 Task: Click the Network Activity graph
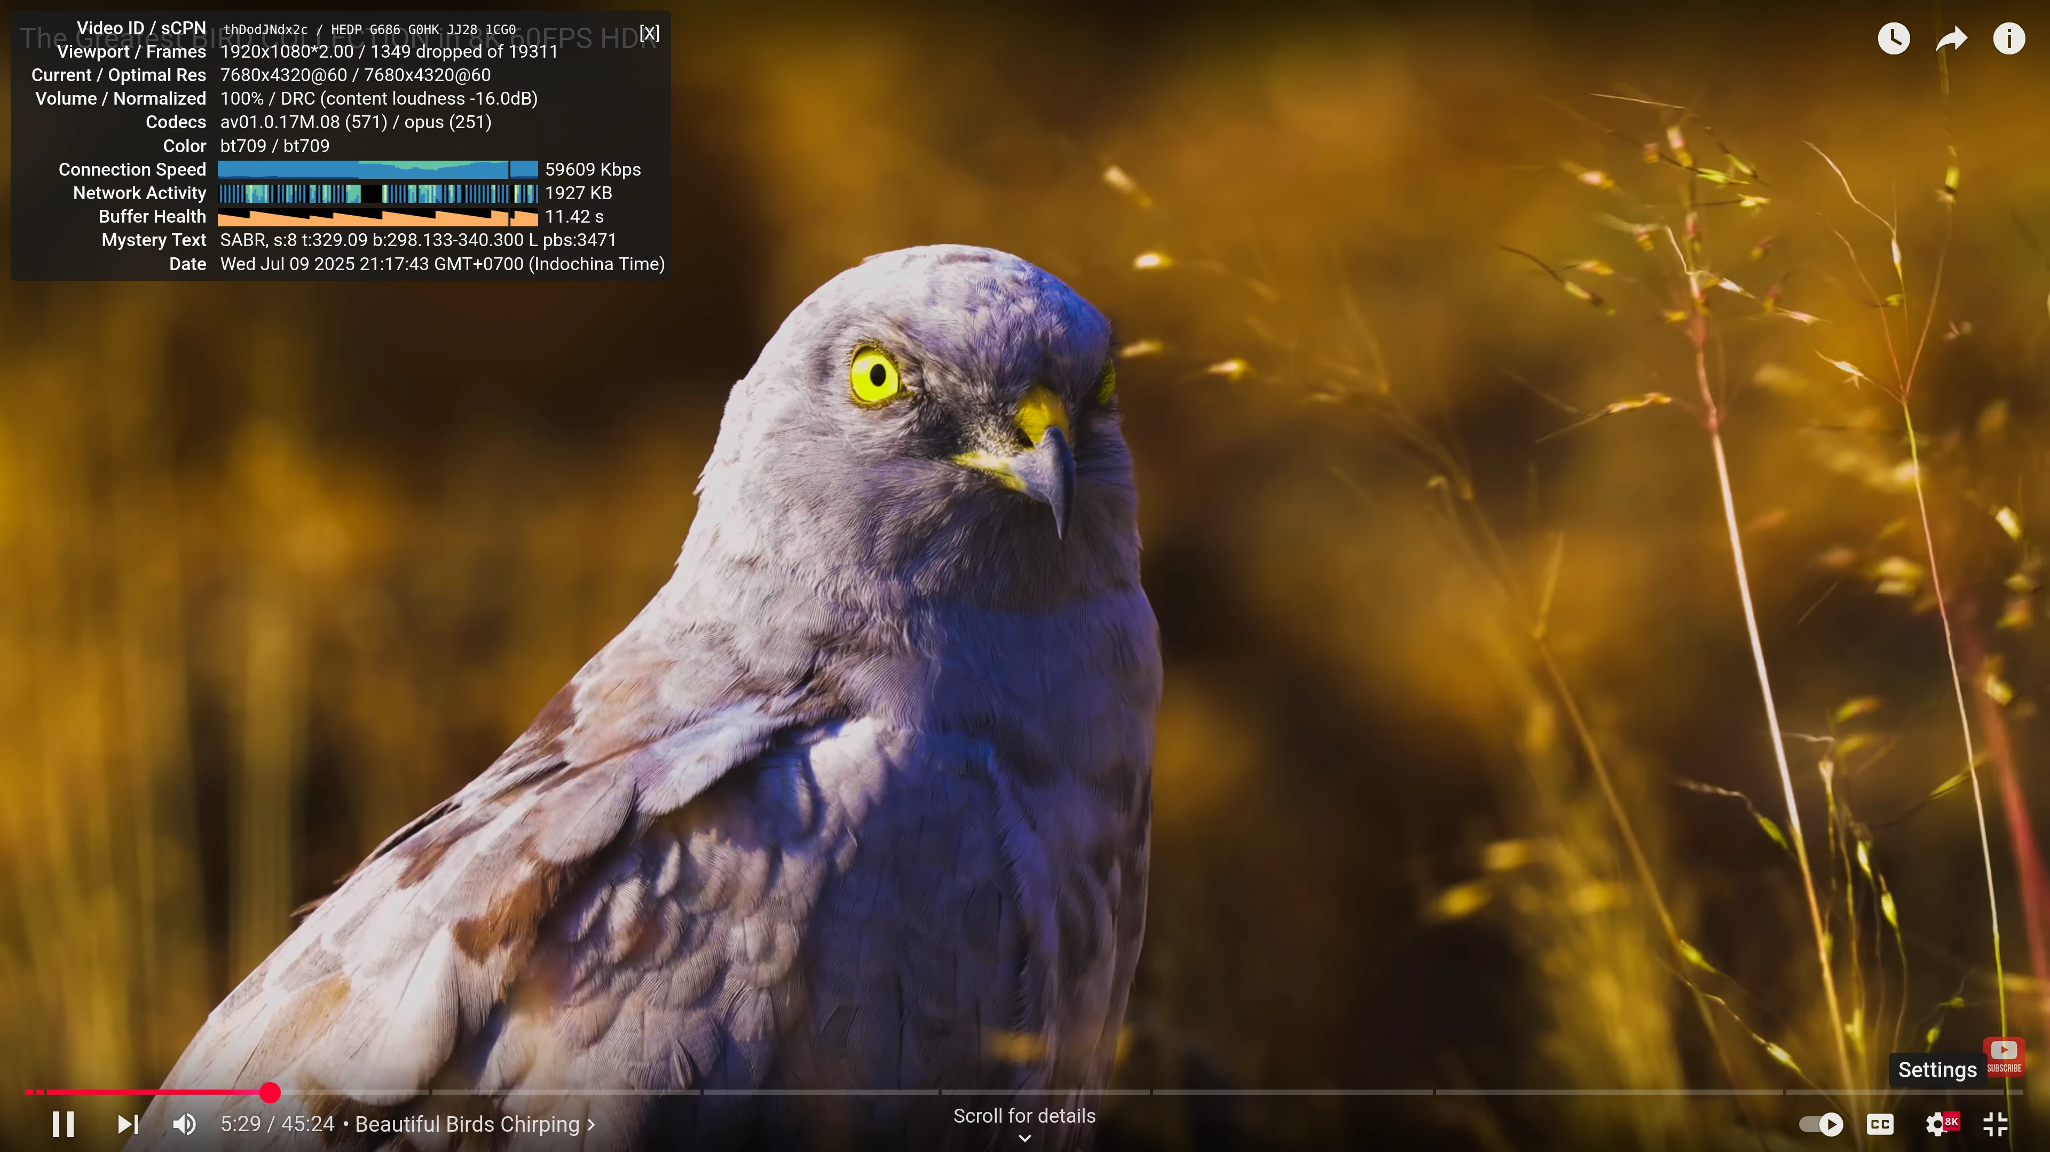(378, 193)
